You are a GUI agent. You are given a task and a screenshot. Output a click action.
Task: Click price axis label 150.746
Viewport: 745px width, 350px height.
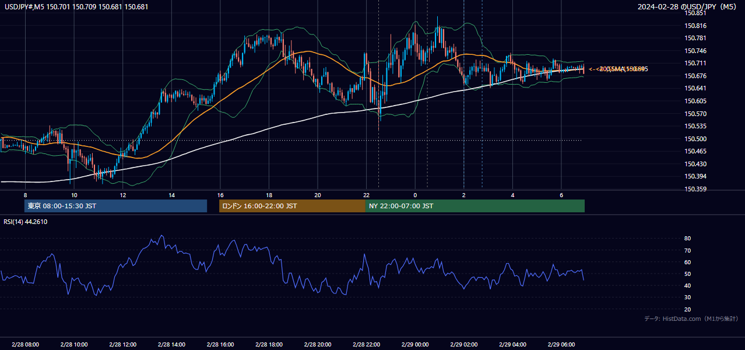(696, 51)
